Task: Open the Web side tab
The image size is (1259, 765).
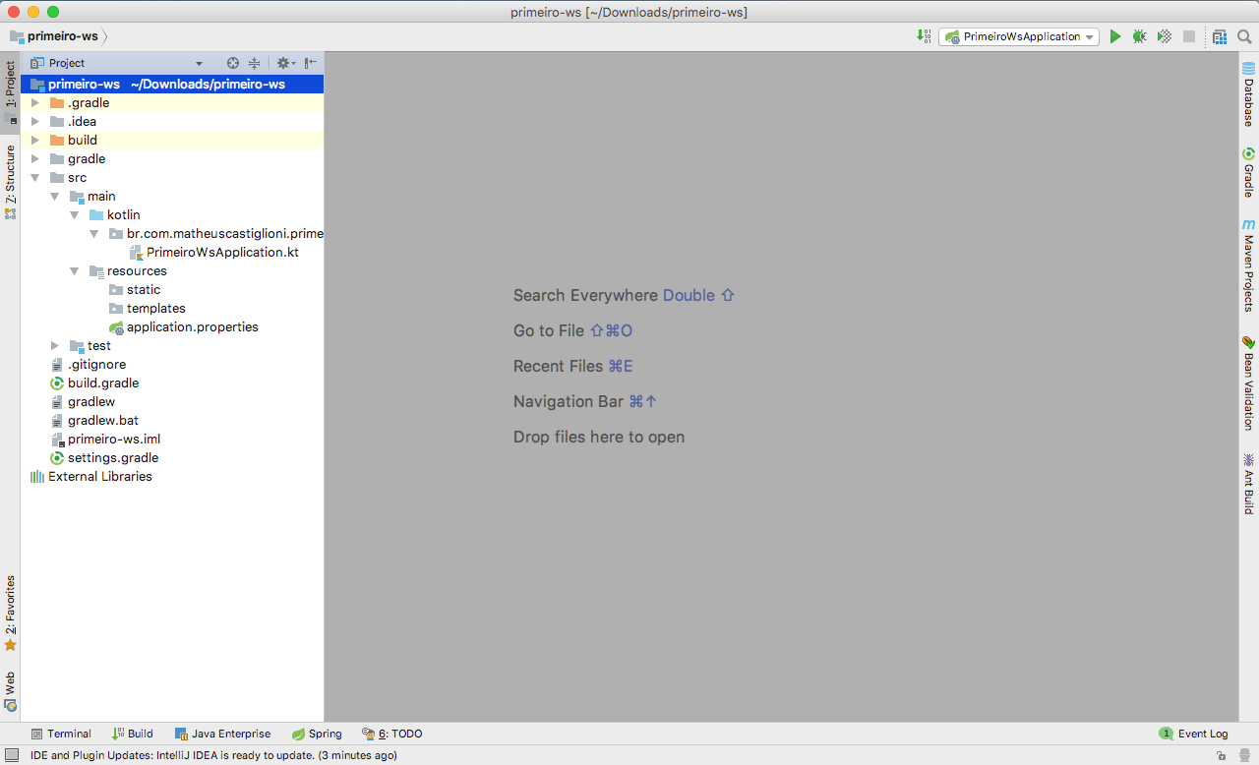Action: click(x=10, y=691)
